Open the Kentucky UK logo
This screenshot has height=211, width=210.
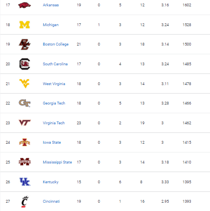pyautogui.click(x=25, y=182)
